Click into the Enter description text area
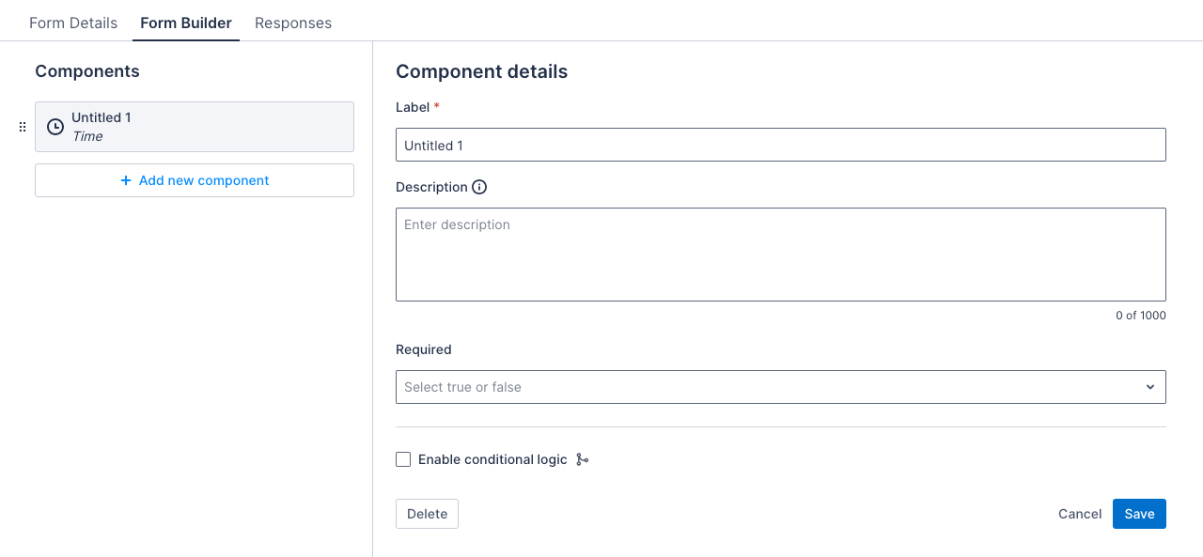1203x557 pixels. (780, 254)
